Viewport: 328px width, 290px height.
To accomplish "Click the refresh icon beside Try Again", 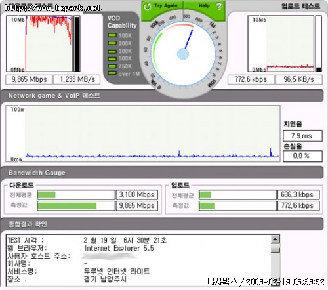I will pos(148,7).
